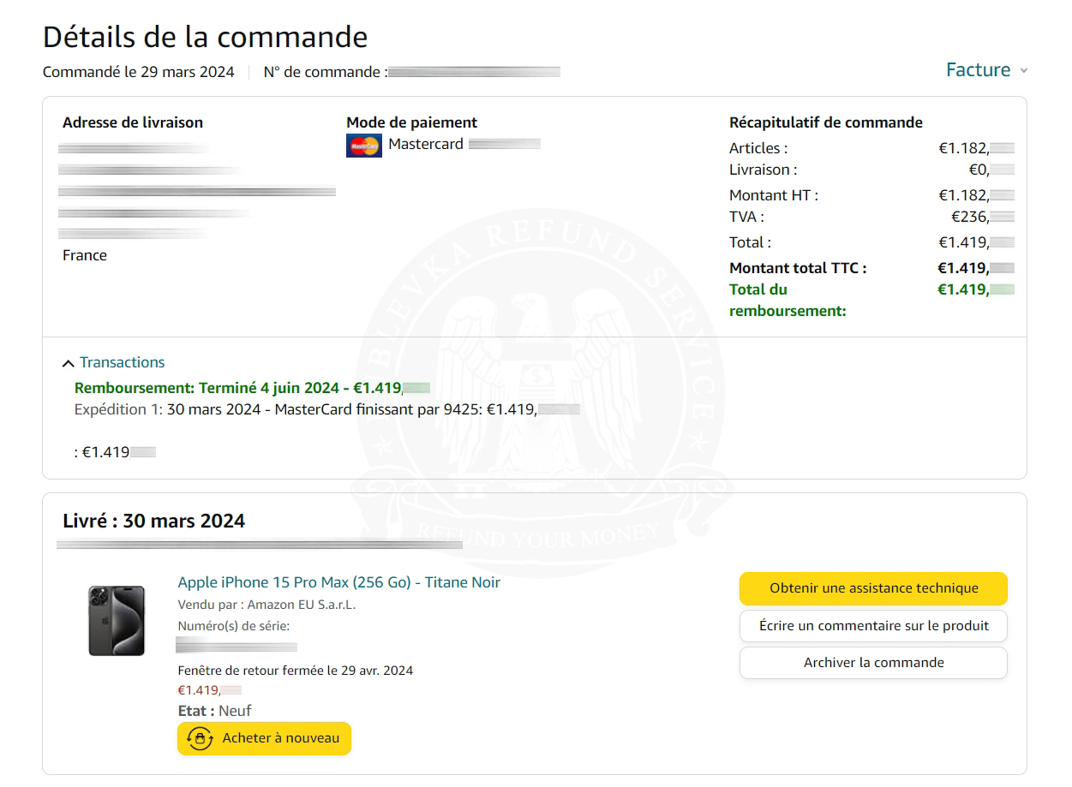Screen dimensions: 1072x787
Task: Click the Détails de la commande heading
Action: [205, 37]
